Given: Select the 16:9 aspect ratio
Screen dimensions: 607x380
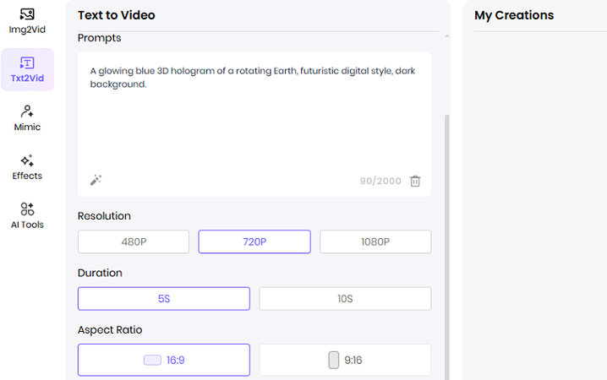Looking at the screenshot, I should point(164,360).
